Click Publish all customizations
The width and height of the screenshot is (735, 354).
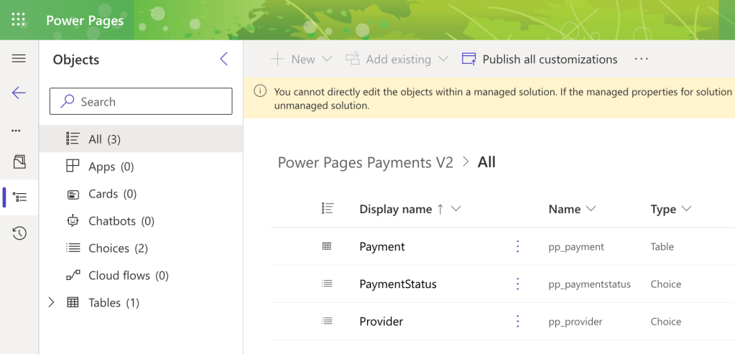(540, 60)
